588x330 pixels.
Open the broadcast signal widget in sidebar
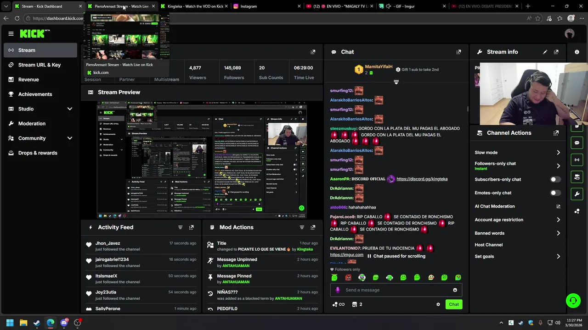pos(577,160)
